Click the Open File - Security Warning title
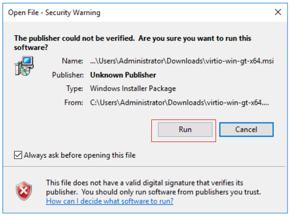Viewport: 291px width, 216px height. coord(54,13)
